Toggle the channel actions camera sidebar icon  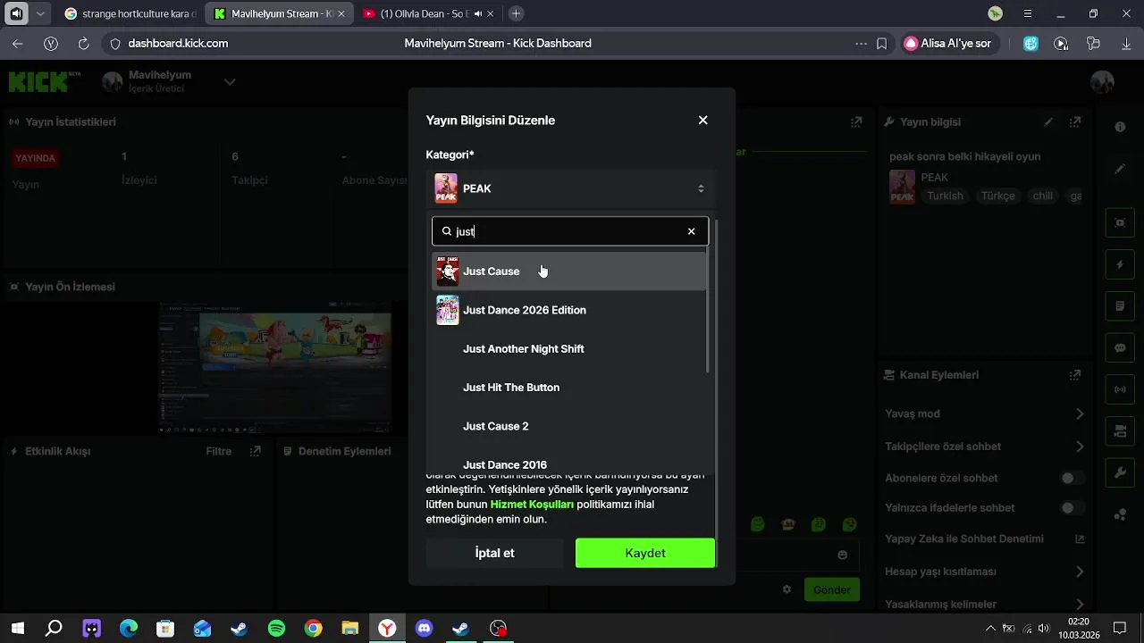1120,431
